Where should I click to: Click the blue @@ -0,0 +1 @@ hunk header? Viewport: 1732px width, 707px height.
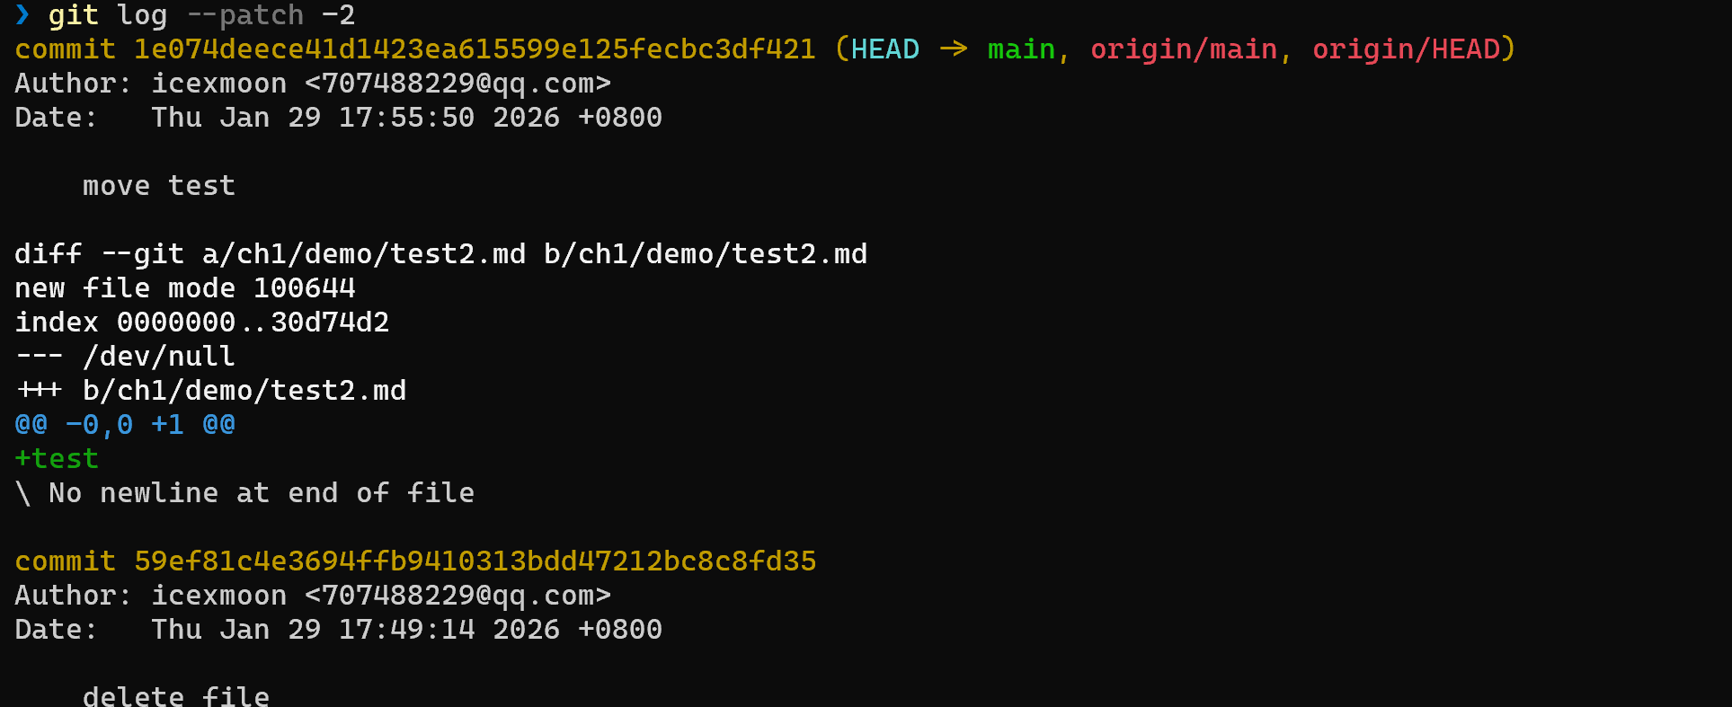tap(125, 425)
